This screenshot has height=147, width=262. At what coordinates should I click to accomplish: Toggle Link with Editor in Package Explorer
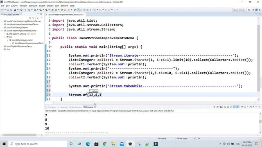(x=34, y=18)
